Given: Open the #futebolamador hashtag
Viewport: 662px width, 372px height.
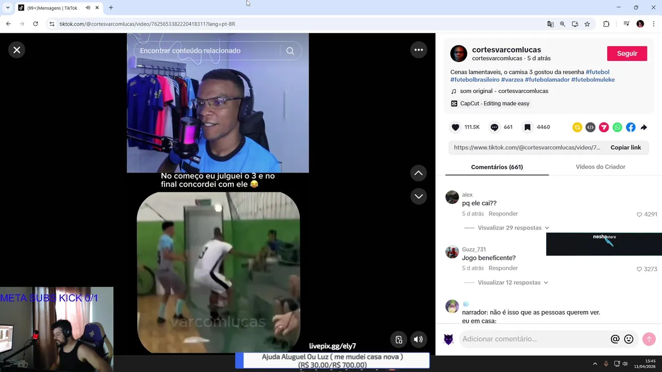Looking at the screenshot, I should click(x=547, y=80).
